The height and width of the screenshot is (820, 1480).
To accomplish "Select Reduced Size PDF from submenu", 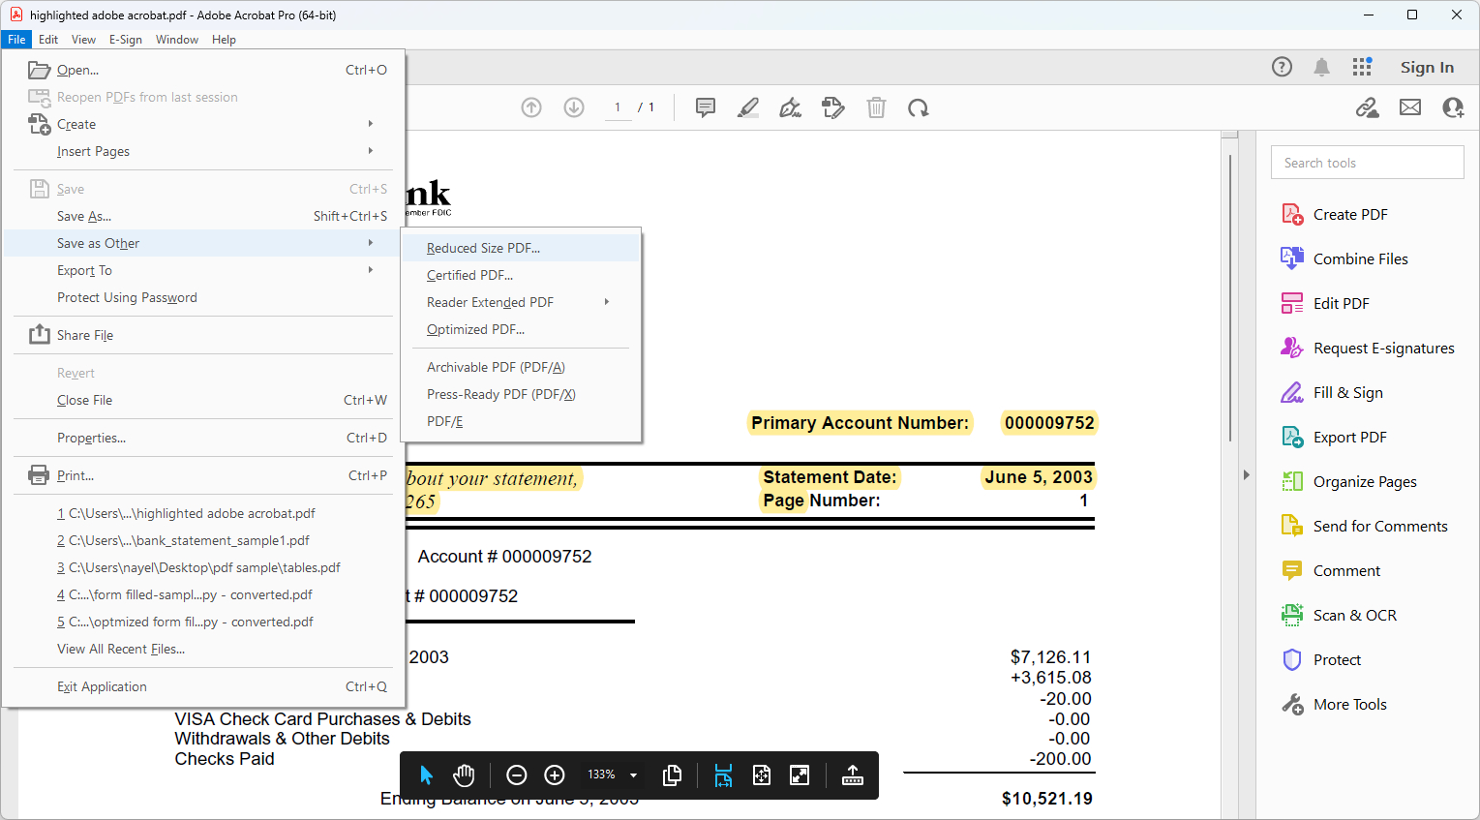I will click(x=482, y=247).
